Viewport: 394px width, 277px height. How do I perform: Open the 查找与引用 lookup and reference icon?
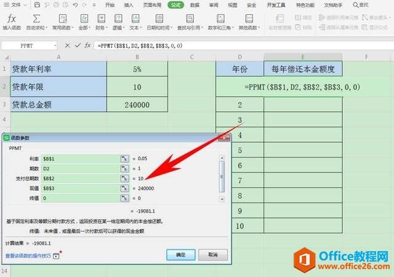coord(190,18)
